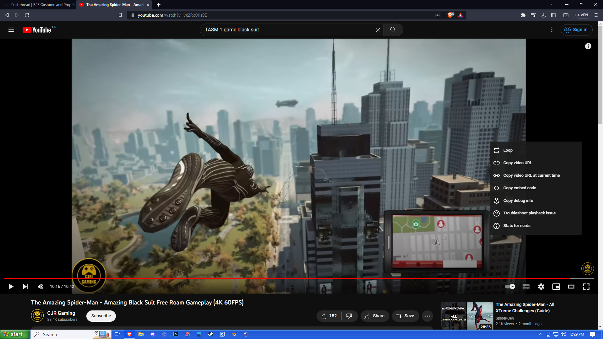603x339 pixels.
Task: Open The Amazing Spider-Man XTreme Challenges title
Action: point(525,308)
